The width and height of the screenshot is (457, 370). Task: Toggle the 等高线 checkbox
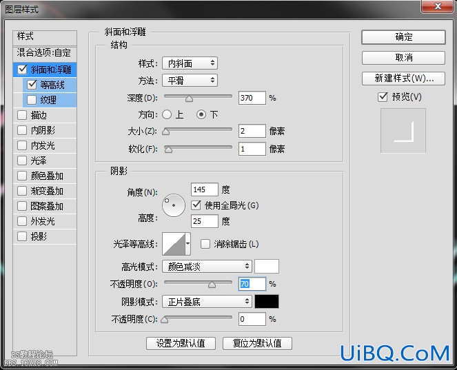[x=32, y=85]
